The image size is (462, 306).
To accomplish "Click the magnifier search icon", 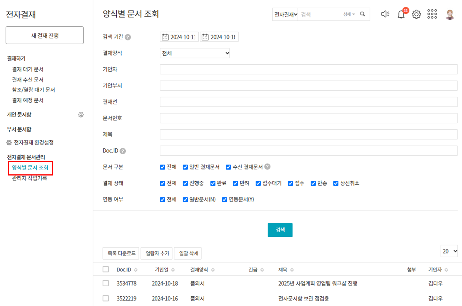I will (x=363, y=14).
